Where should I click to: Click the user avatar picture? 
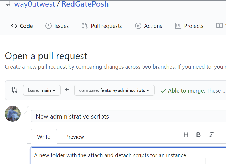(13, 114)
